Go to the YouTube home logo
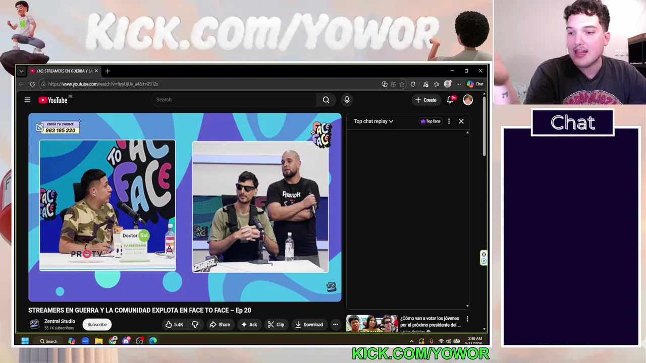 pyautogui.click(x=53, y=100)
